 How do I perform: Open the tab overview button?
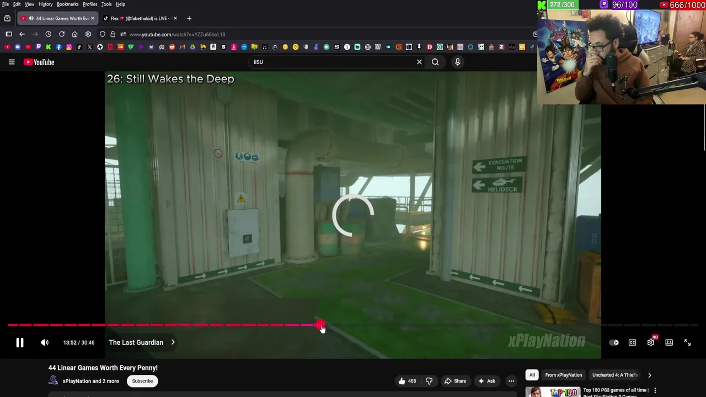(x=7, y=18)
